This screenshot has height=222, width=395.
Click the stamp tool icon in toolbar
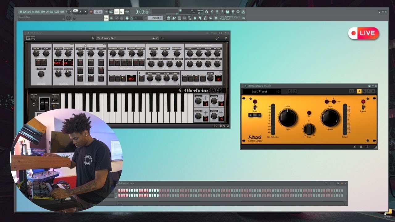[x=127, y=18]
